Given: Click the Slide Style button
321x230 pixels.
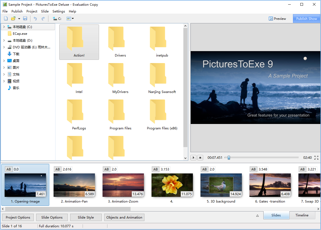Looking at the screenshot, I should [x=86, y=217].
